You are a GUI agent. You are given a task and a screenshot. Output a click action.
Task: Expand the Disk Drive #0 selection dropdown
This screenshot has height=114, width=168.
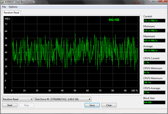pyautogui.click(x=63, y=99)
